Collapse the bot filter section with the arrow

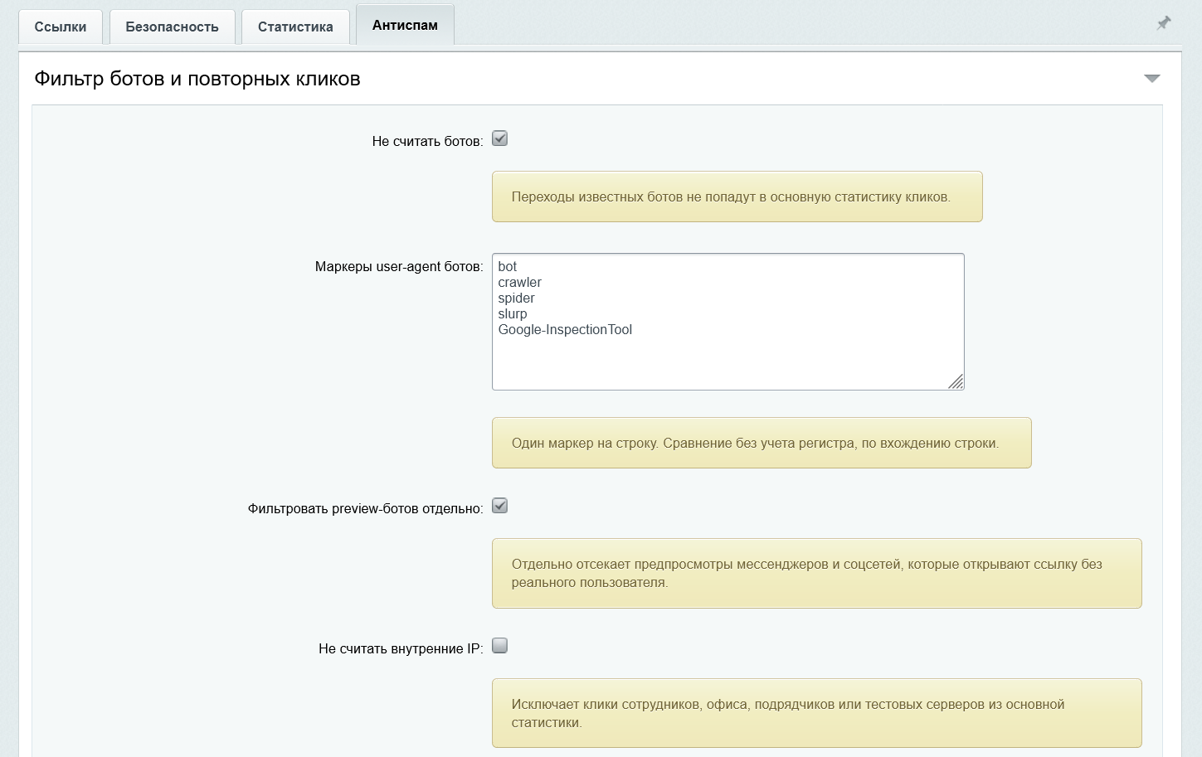pos(1152,78)
